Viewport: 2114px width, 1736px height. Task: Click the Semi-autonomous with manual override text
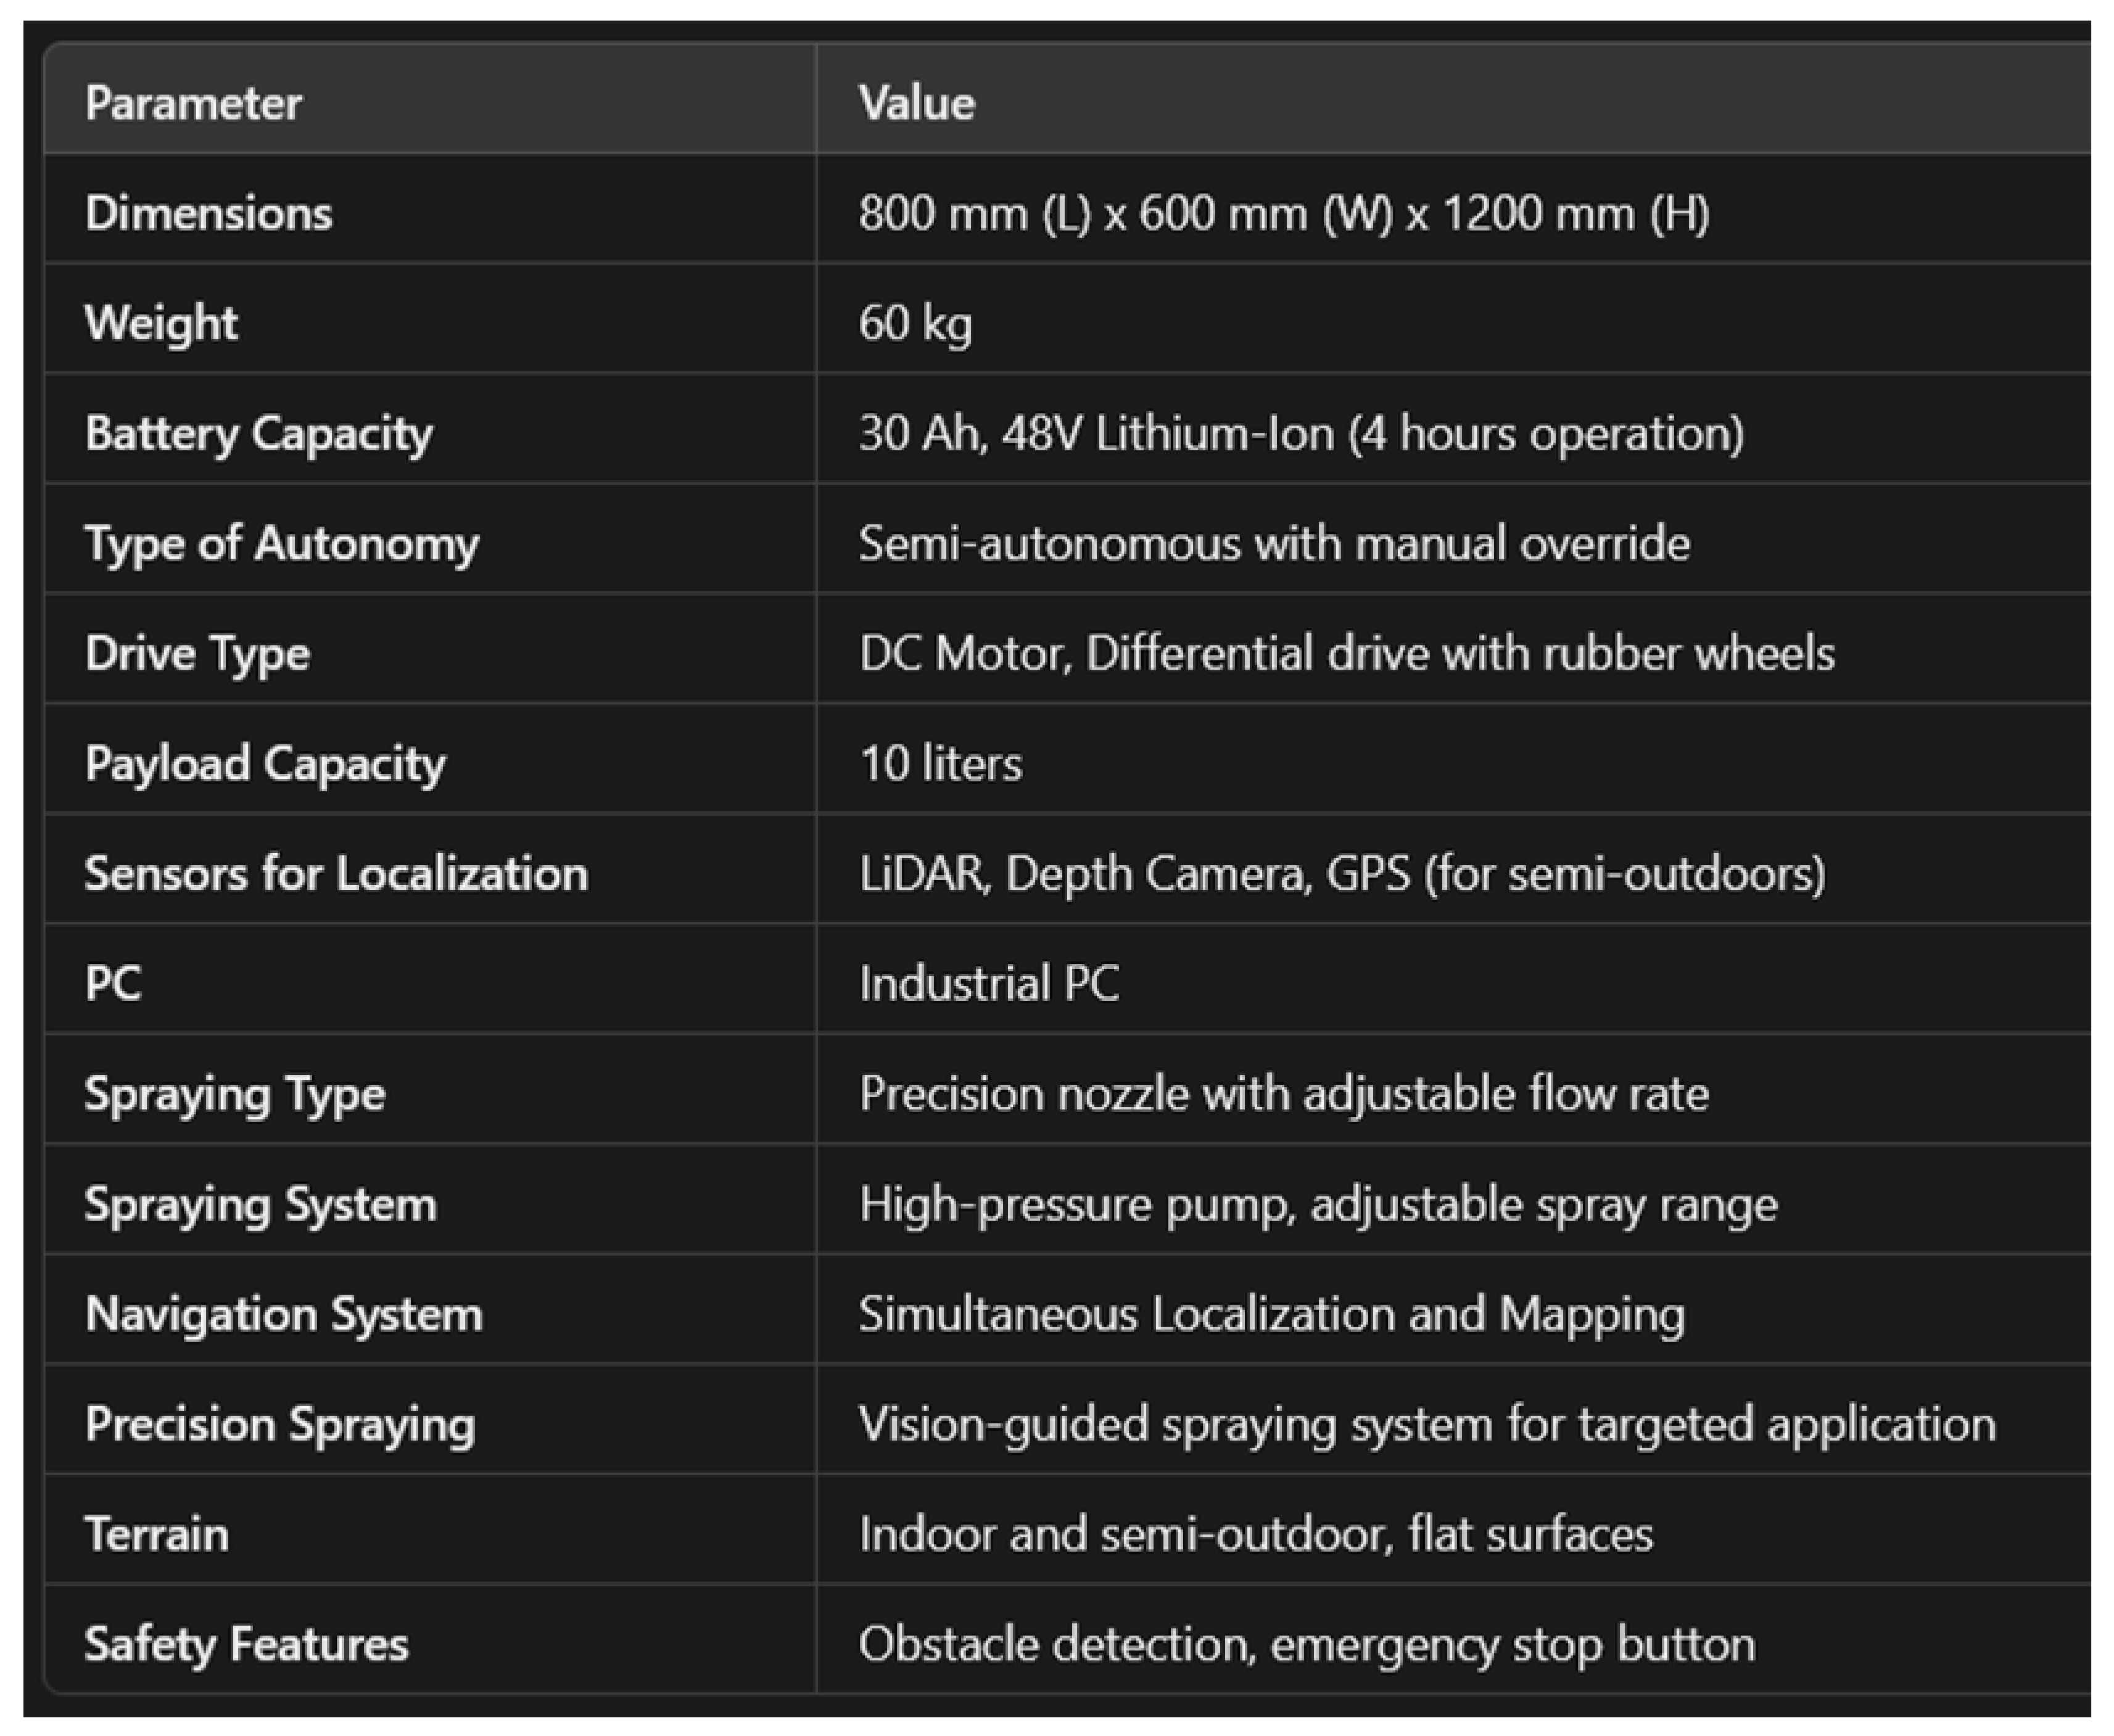[x=1274, y=543]
